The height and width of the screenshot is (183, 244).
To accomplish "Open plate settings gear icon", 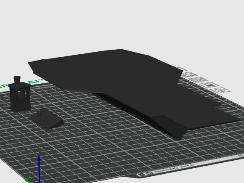I will (220, 90).
